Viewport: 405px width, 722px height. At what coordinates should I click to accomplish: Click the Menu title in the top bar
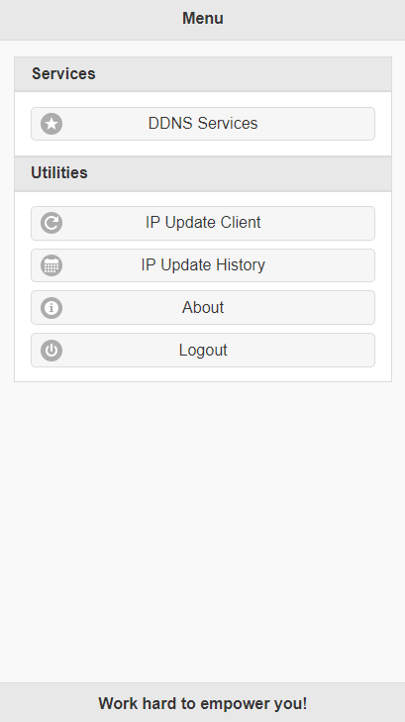pos(203,19)
